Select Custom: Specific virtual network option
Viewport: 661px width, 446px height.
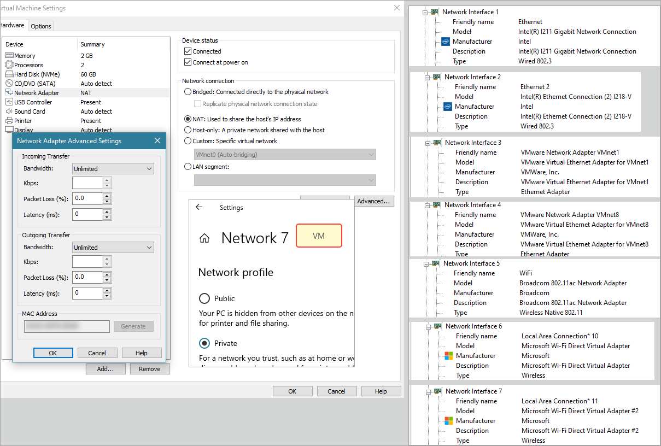click(x=188, y=141)
